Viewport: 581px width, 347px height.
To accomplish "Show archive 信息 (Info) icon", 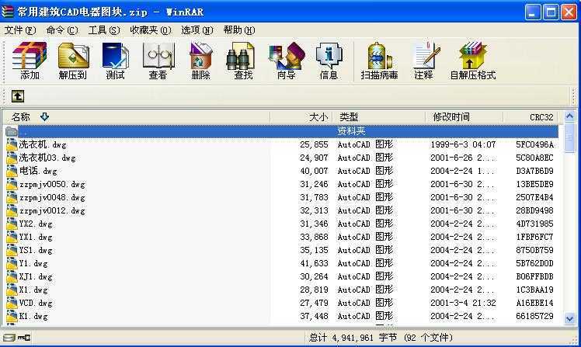I will [x=329, y=61].
